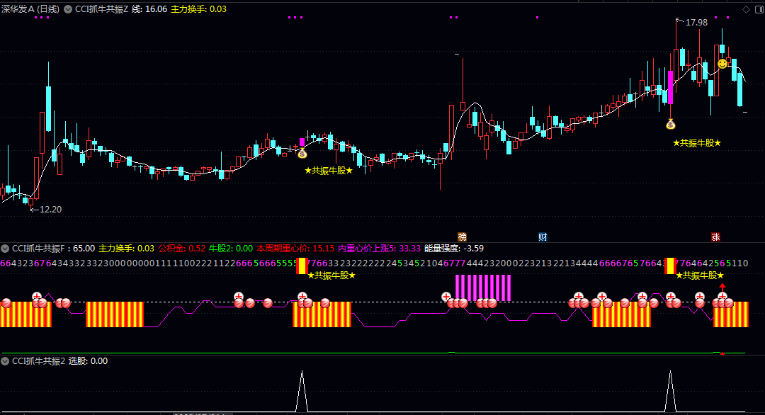
Task: Click the 涨 limit-up marker icon
Action: click(x=715, y=237)
